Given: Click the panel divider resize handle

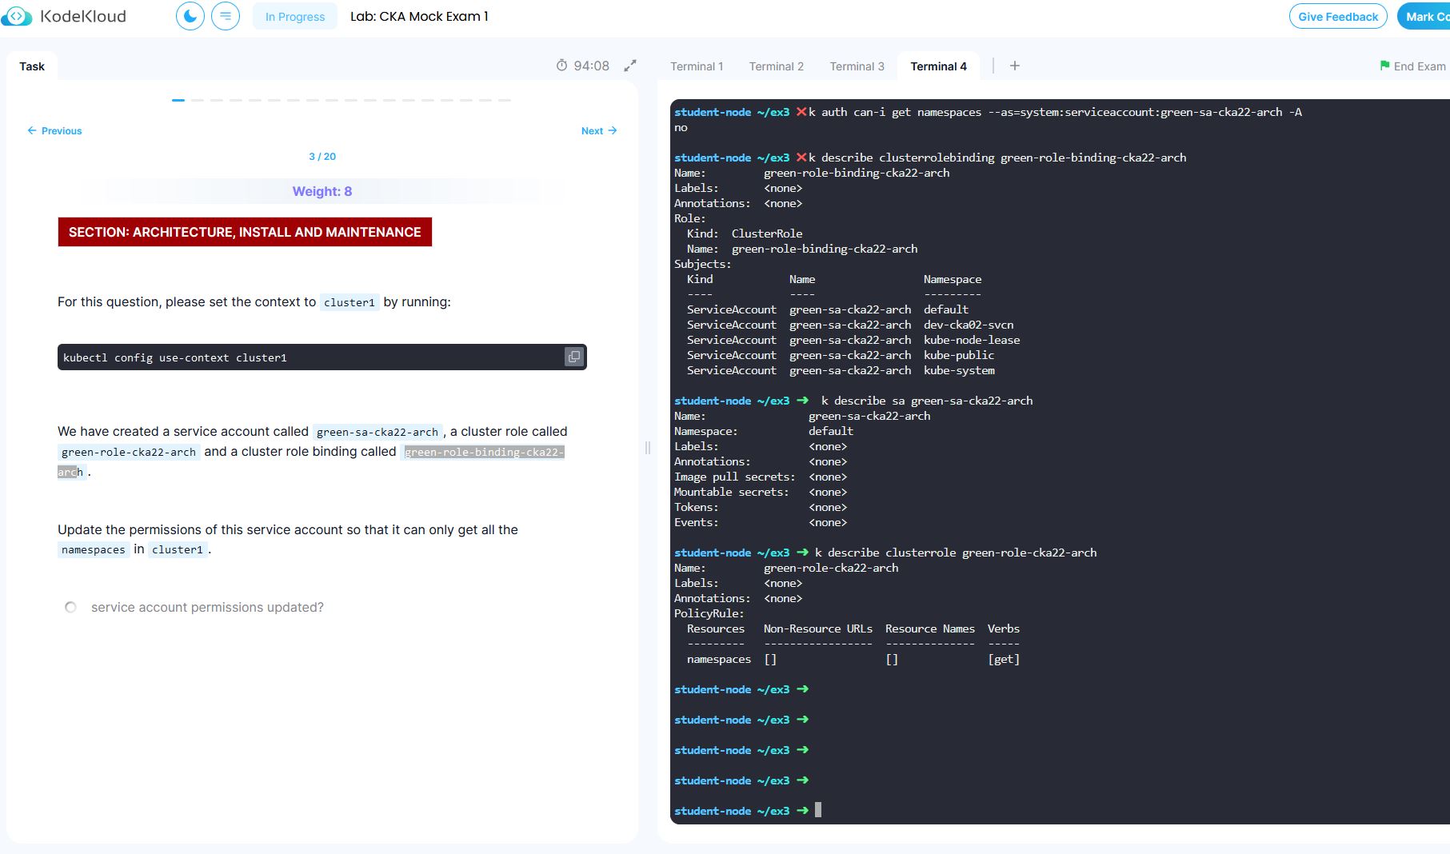Looking at the screenshot, I should point(647,448).
